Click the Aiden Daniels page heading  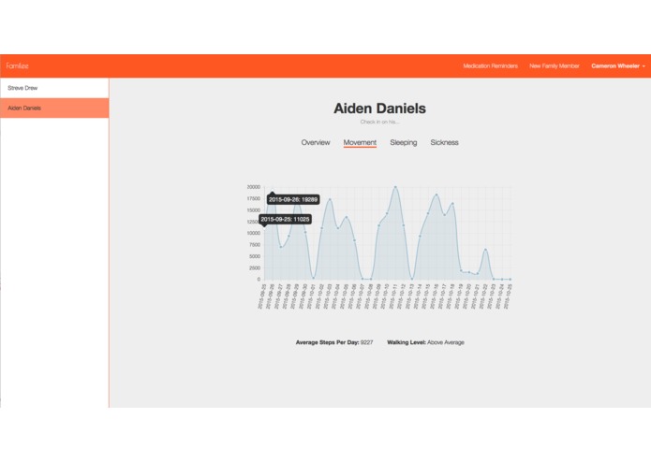(380, 108)
